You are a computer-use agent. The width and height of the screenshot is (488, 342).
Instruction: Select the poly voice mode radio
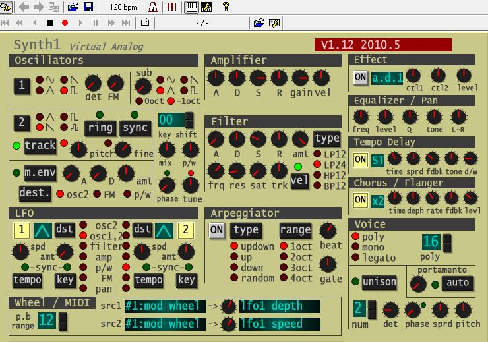coord(355,237)
